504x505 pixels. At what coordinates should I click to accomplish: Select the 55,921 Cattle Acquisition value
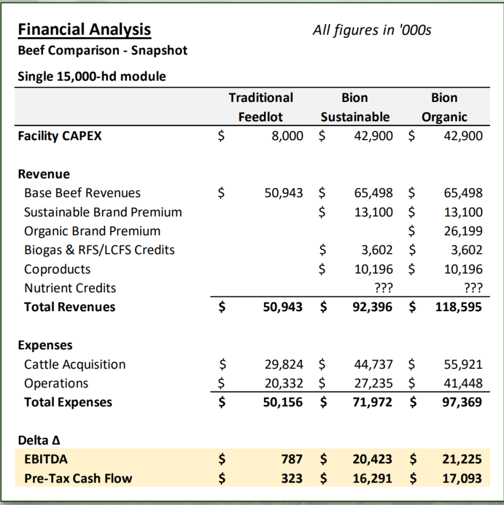[463, 364]
